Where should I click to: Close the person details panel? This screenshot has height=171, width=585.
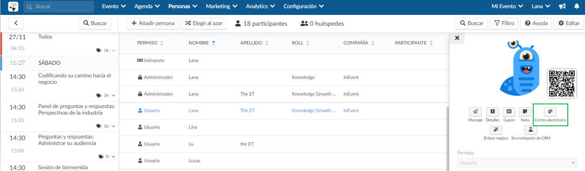pyautogui.click(x=457, y=38)
